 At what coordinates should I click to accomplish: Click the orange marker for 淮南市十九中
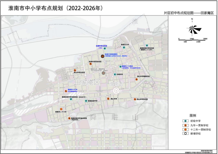click(66, 91)
